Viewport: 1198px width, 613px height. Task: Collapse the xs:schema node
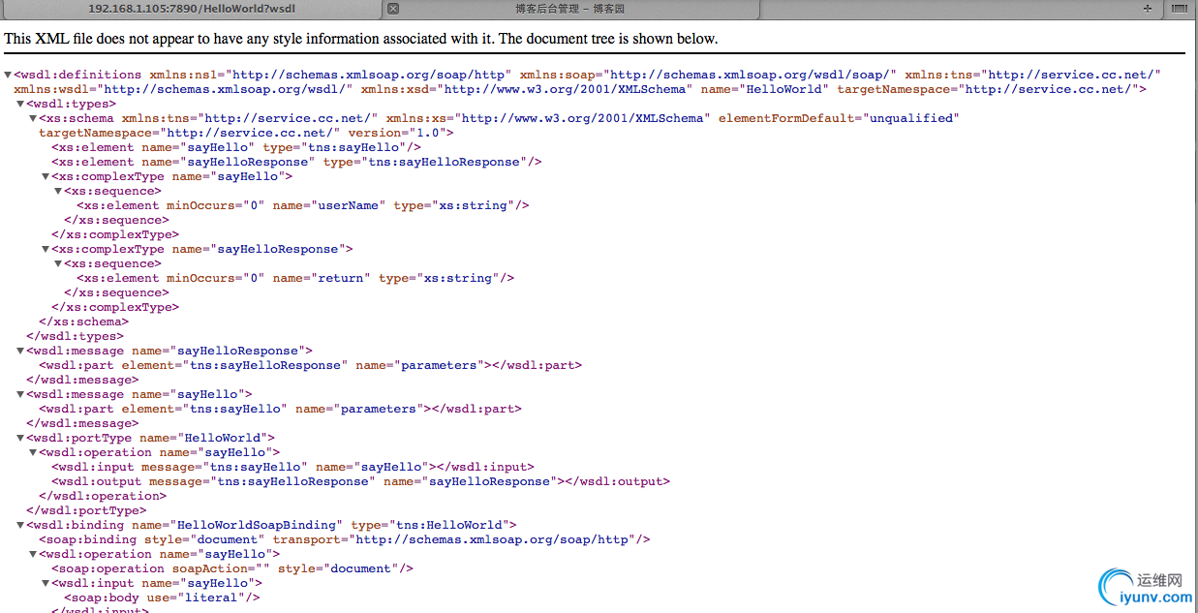point(33,118)
